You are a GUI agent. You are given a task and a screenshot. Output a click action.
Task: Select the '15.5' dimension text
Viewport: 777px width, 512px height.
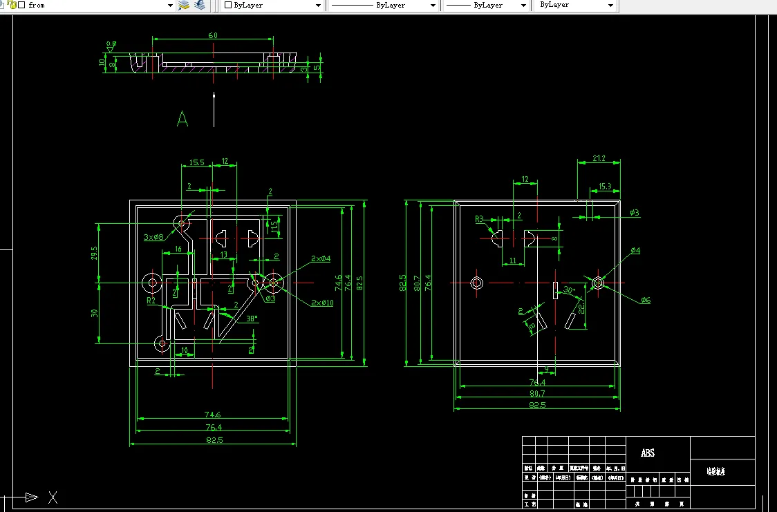click(x=196, y=162)
